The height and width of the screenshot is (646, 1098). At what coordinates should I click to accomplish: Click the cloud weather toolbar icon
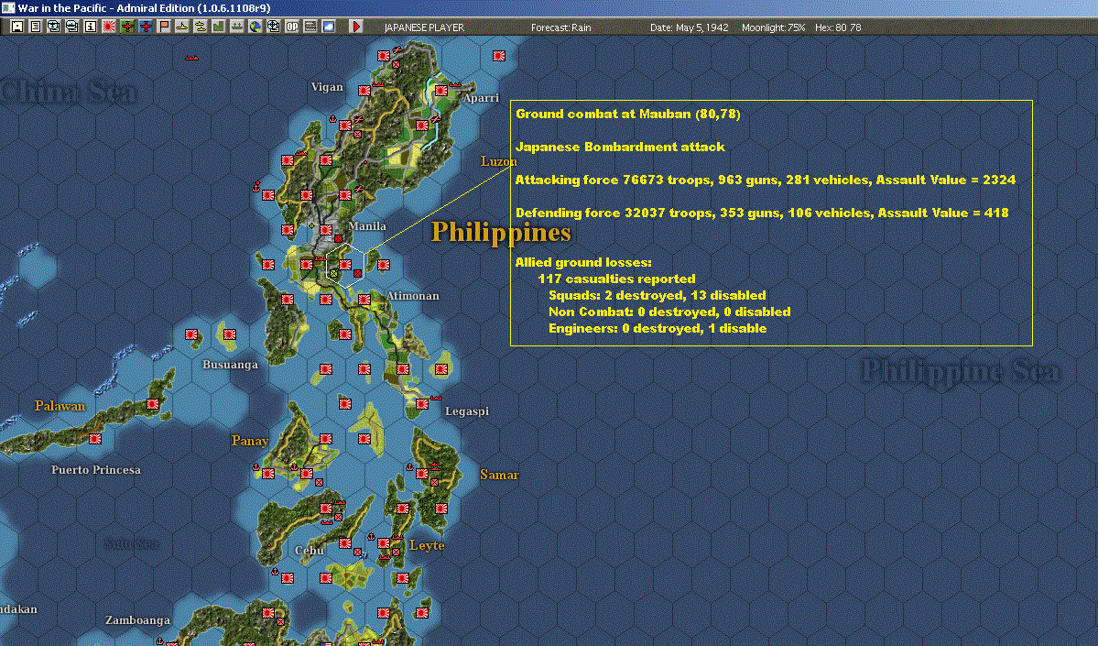(x=329, y=27)
